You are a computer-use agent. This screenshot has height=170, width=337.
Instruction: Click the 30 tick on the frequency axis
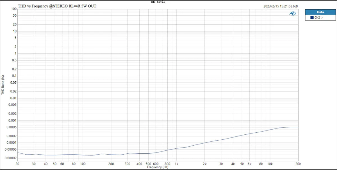pos(34,164)
